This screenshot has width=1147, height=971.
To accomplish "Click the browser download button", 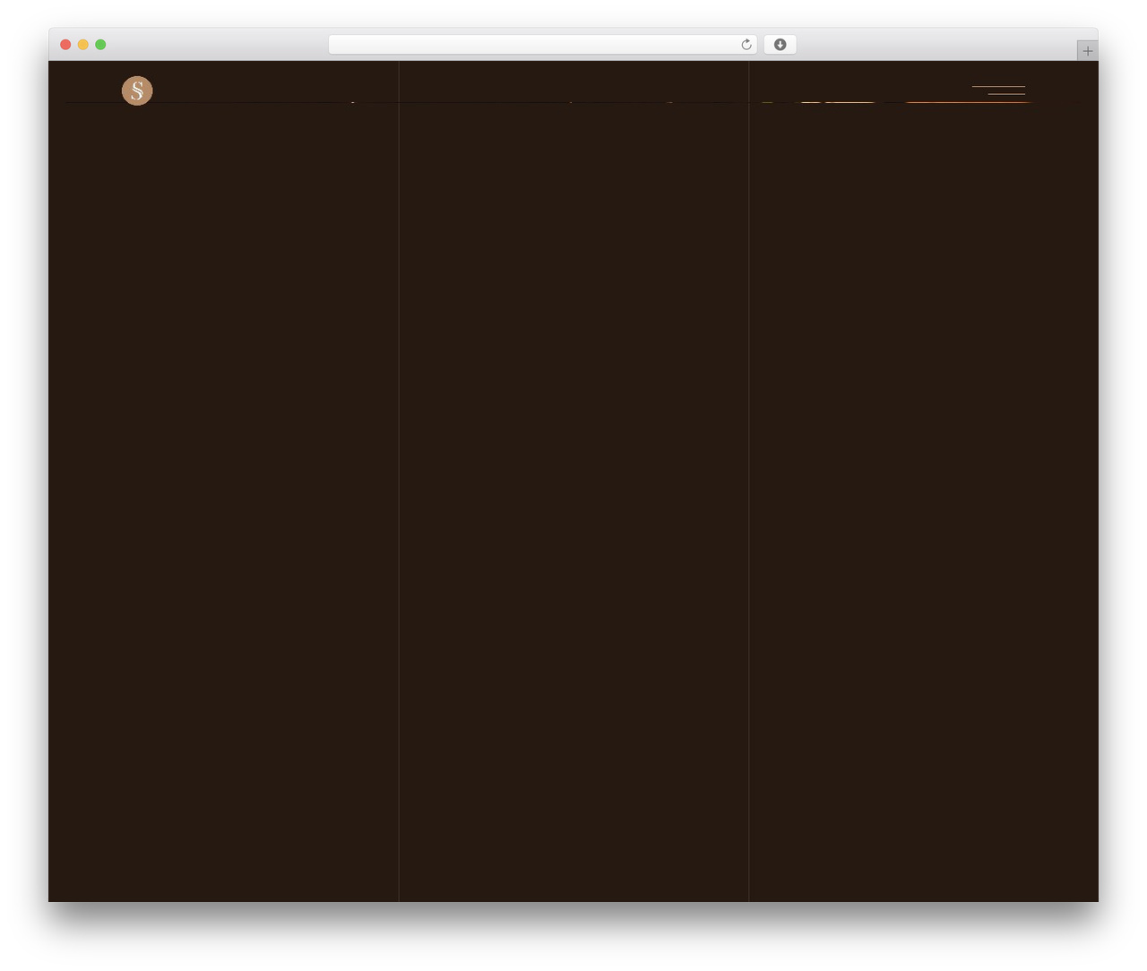I will [780, 45].
